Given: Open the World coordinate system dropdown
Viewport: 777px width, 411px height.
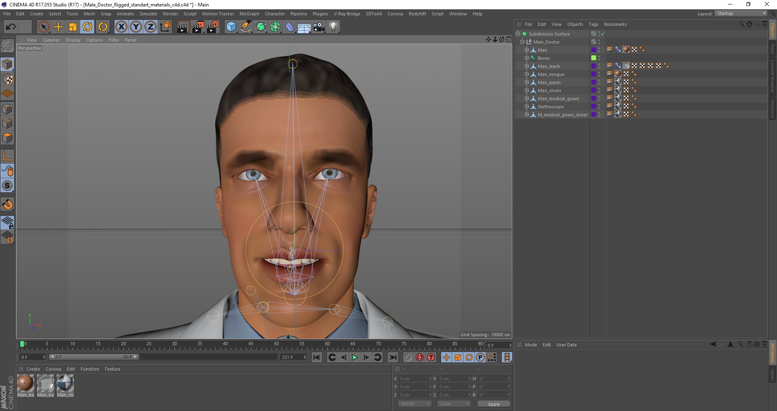Looking at the screenshot, I should point(415,404).
